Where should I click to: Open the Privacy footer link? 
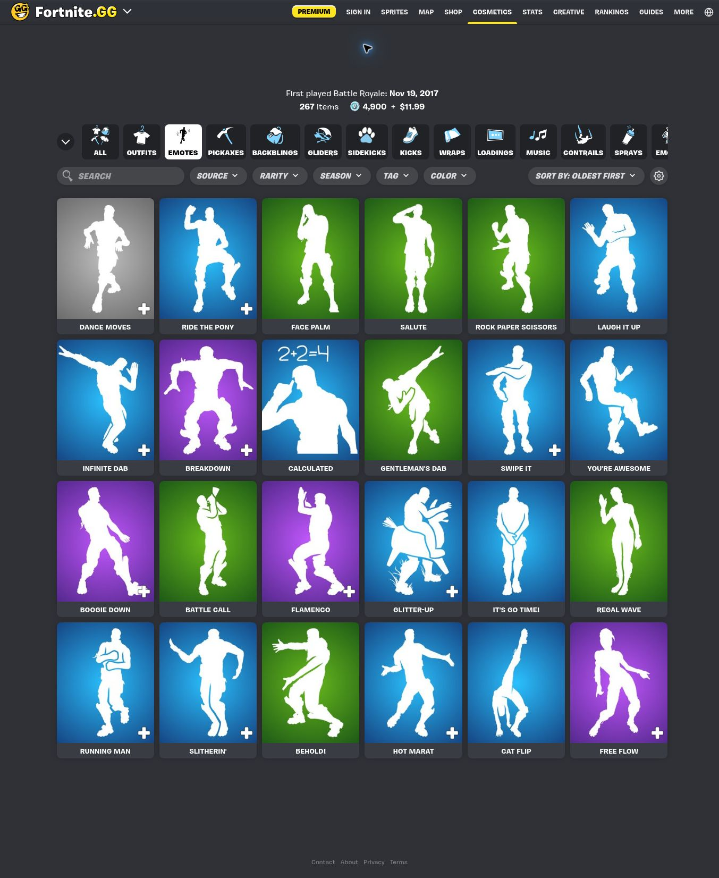tap(374, 862)
